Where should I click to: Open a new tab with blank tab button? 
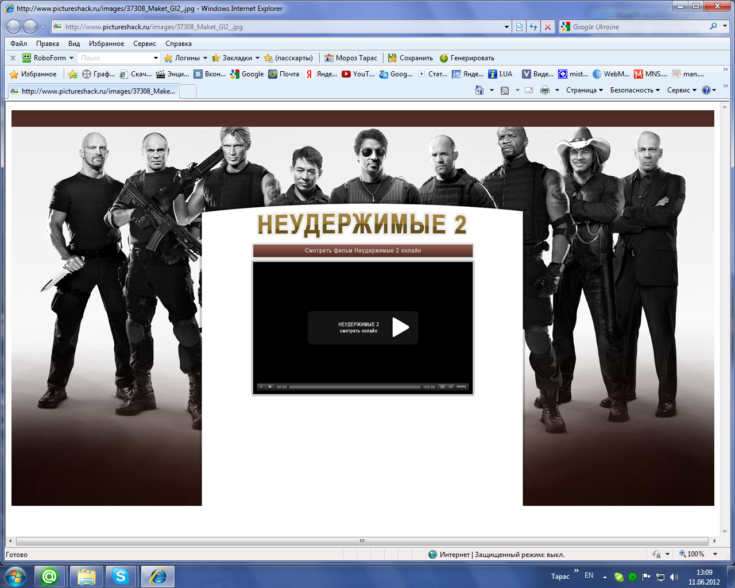(188, 91)
